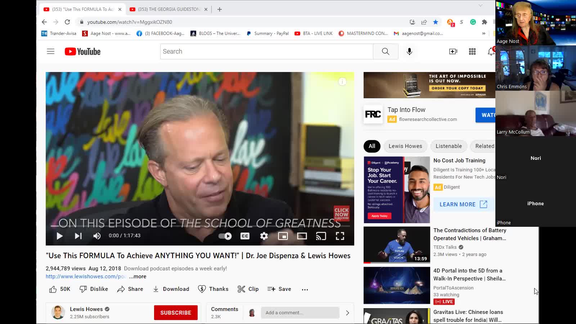Go to YouTube home via logo
The width and height of the screenshot is (576, 324).
pyautogui.click(x=82, y=51)
